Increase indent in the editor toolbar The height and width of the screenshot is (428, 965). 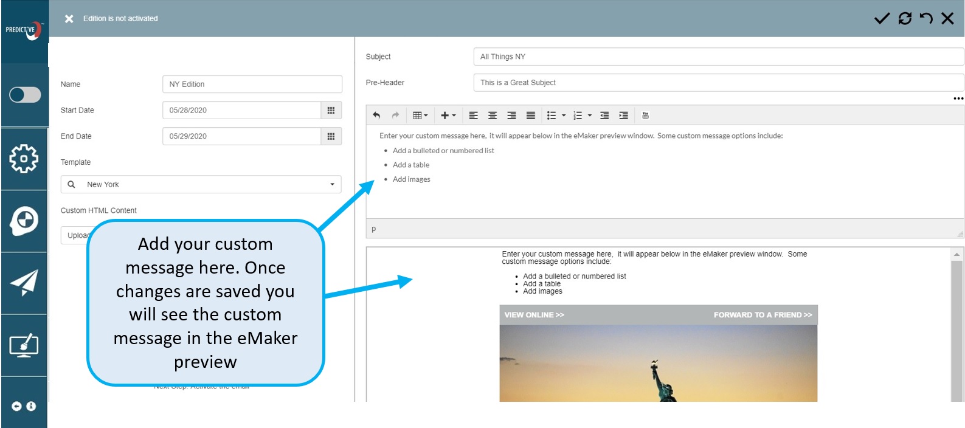[623, 116]
